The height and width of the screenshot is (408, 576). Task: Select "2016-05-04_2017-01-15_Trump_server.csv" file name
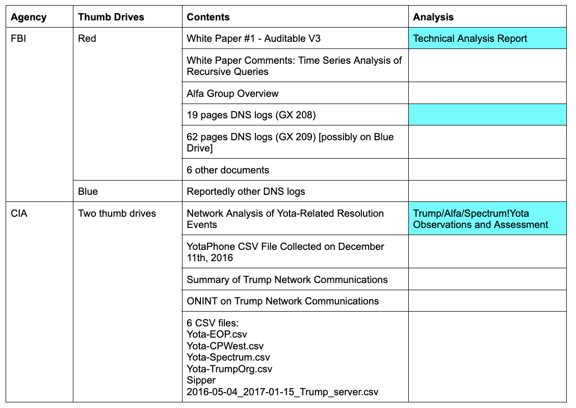[282, 392]
